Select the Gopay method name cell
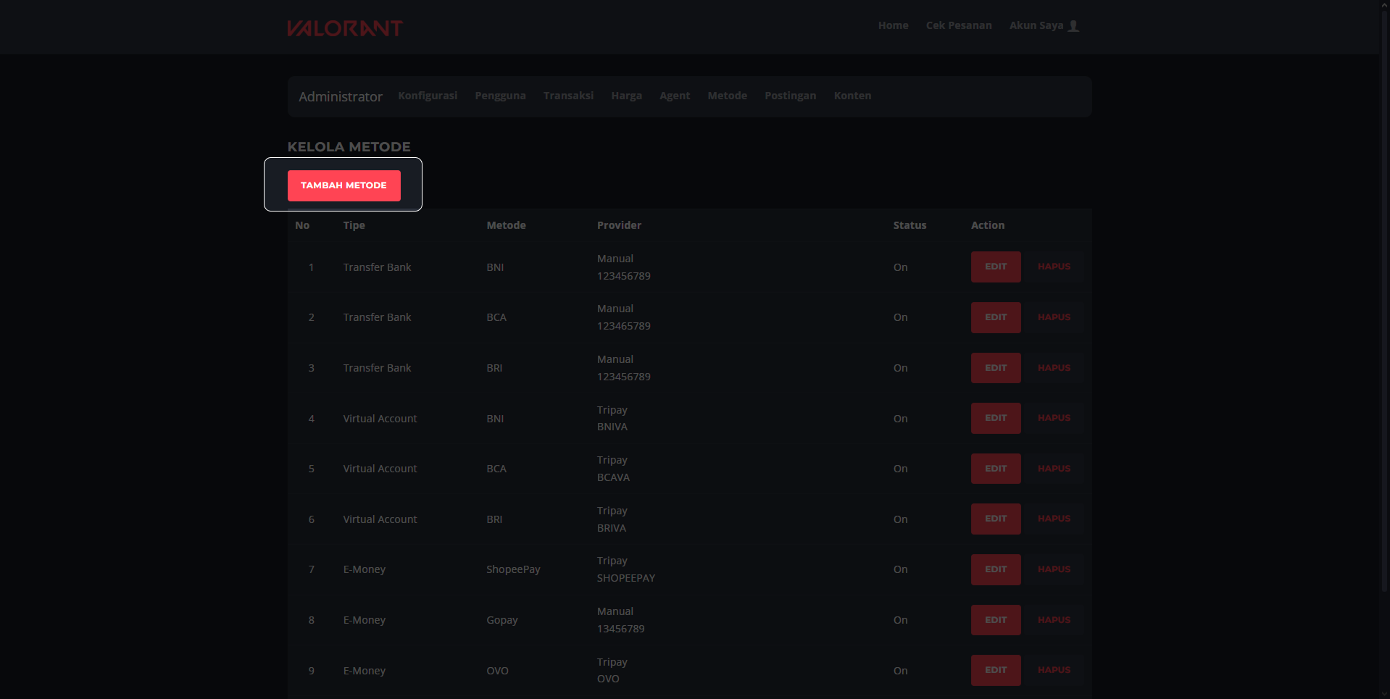This screenshot has height=699, width=1390. 502,620
